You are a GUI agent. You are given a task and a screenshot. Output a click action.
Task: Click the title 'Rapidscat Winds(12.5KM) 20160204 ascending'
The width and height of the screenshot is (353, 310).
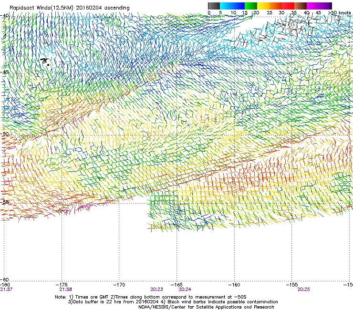coord(70,8)
